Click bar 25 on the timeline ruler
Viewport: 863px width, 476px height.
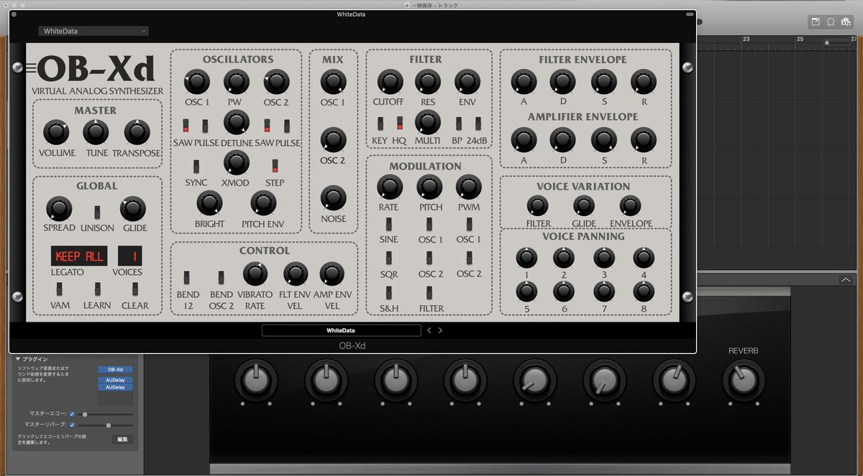800,39
